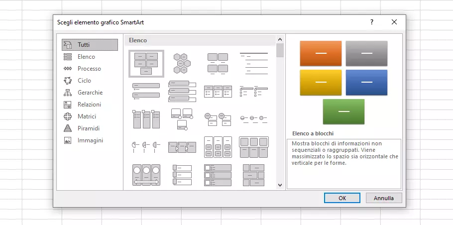Show all SmartArt layouts via Tutti

tap(90, 45)
